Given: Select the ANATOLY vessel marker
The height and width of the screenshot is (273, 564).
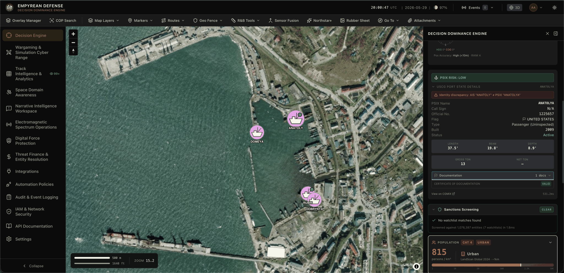Looking at the screenshot, I should (x=295, y=119).
